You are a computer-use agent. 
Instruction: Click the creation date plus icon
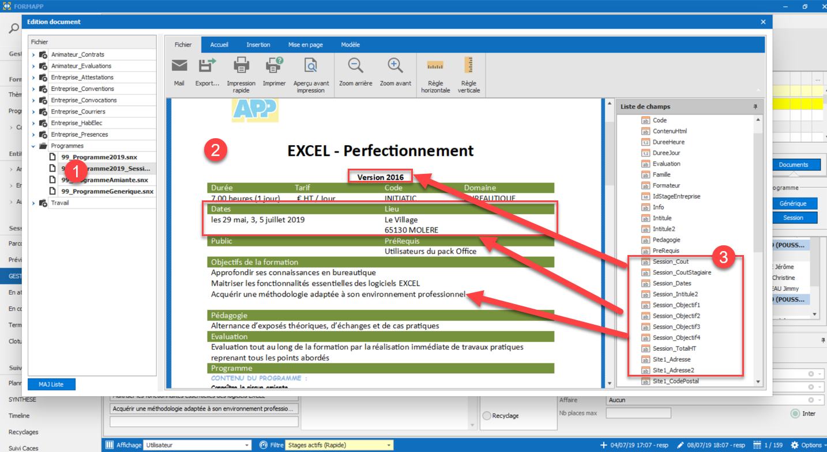click(x=604, y=445)
